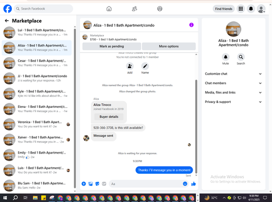Click the group photo in right panel

click(x=233, y=29)
